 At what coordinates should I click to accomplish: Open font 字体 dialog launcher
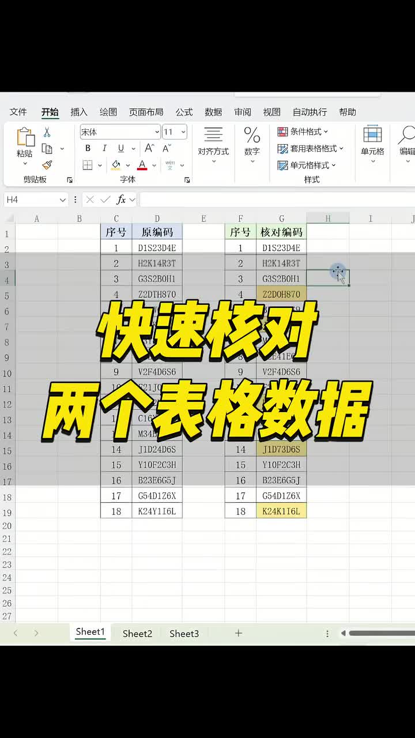(x=187, y=180)
